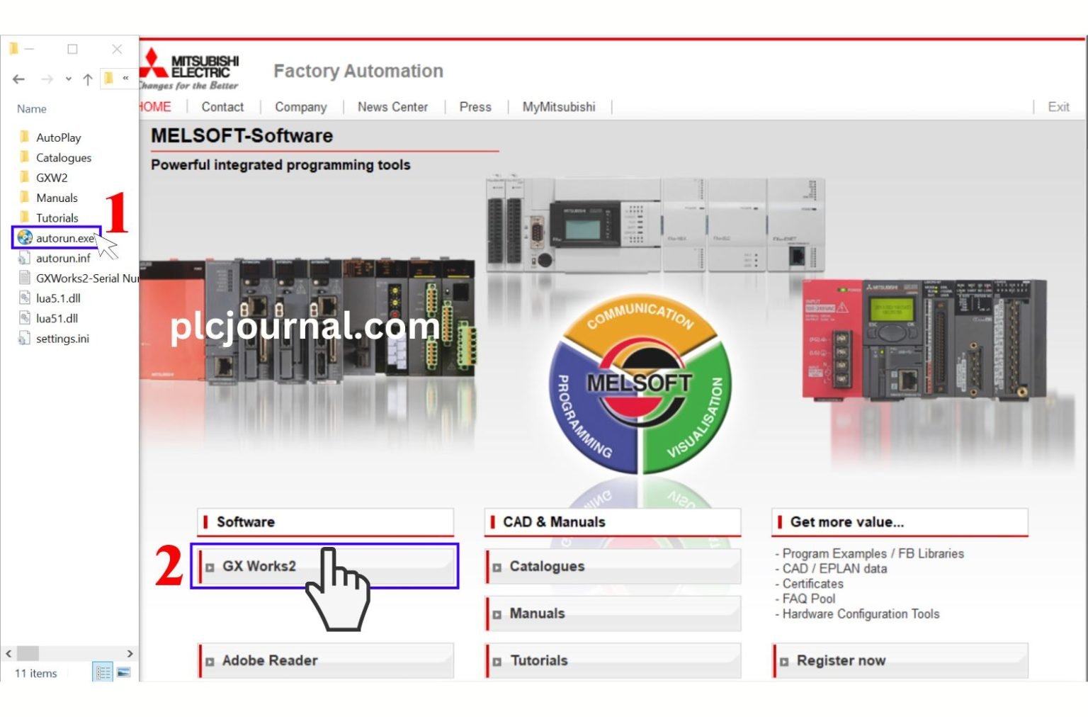Go to the News Center menu
This screenshot has width=1088, height=717.
pos(392,107)
